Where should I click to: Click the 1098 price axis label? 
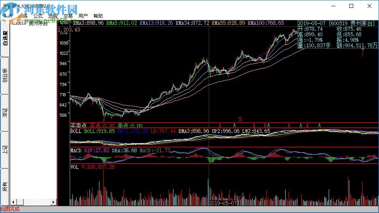pos(64,43)
